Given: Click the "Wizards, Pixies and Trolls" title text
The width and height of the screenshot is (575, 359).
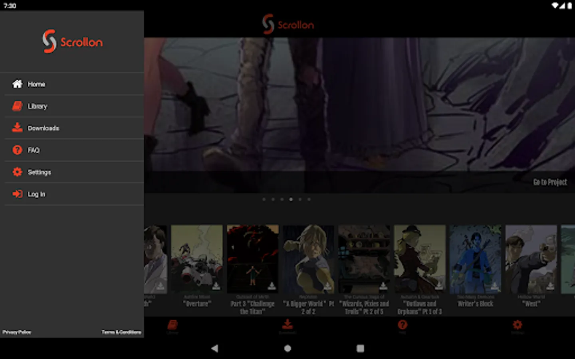Looking at the screenshot, I should (364, 308).
